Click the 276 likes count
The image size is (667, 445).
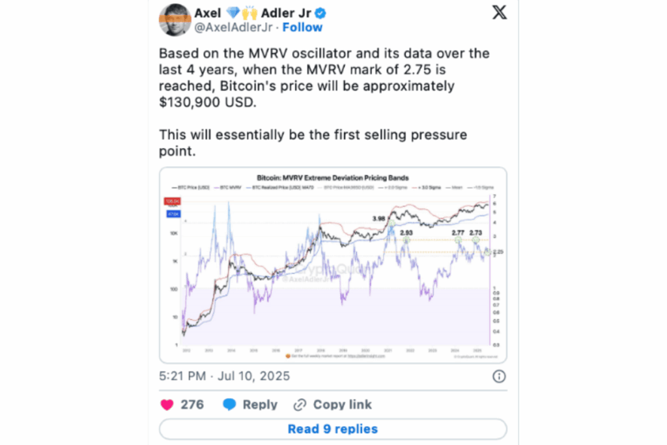[192, 405]
